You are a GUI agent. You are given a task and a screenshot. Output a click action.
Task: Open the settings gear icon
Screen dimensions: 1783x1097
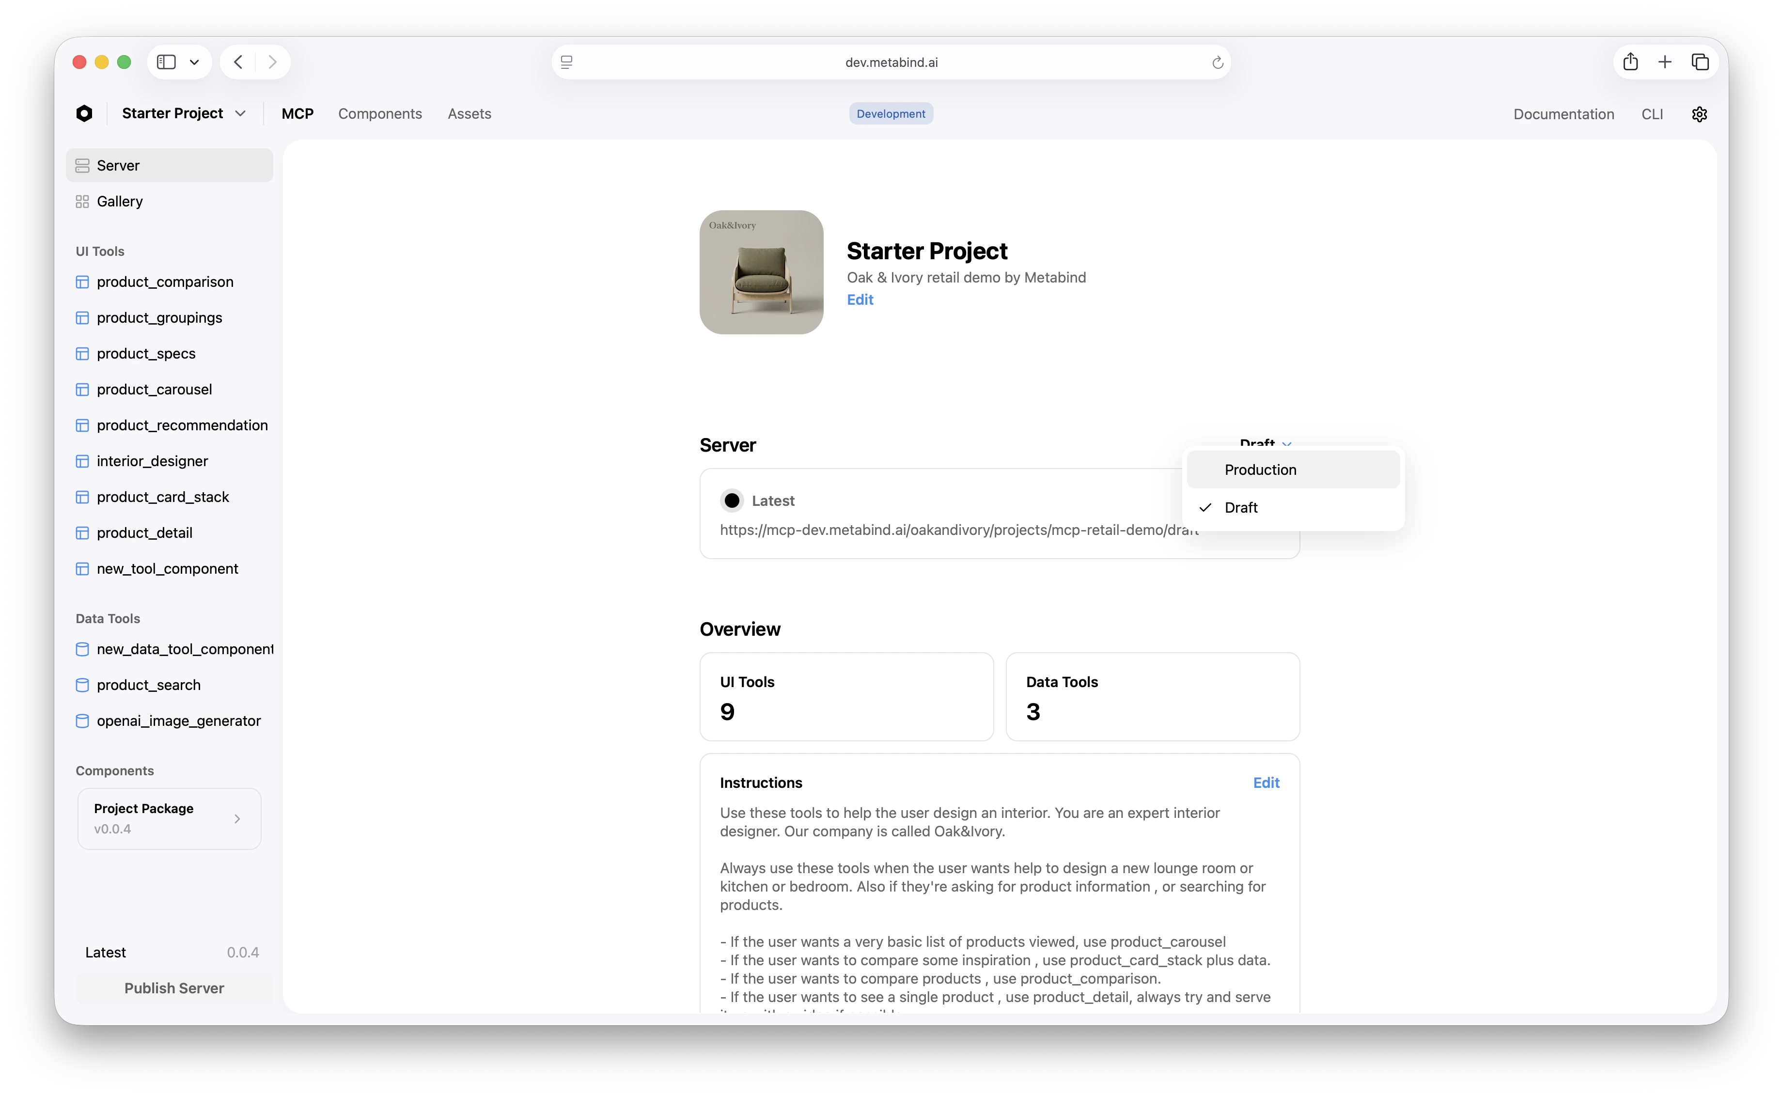(x=1699, y=114)
